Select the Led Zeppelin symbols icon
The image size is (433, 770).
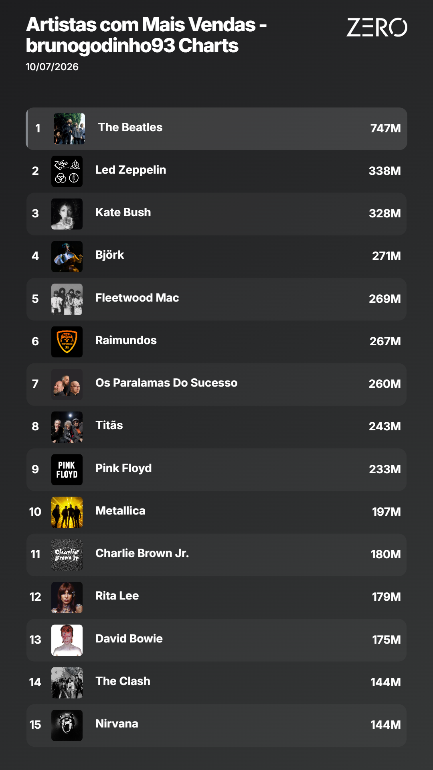pos(67,171)
